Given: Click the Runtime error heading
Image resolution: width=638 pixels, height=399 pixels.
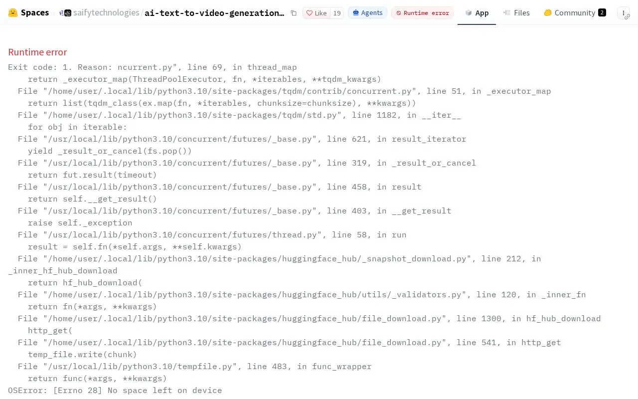Looking at the screenshot, I should pyautogui.click(x=37, y=52).
